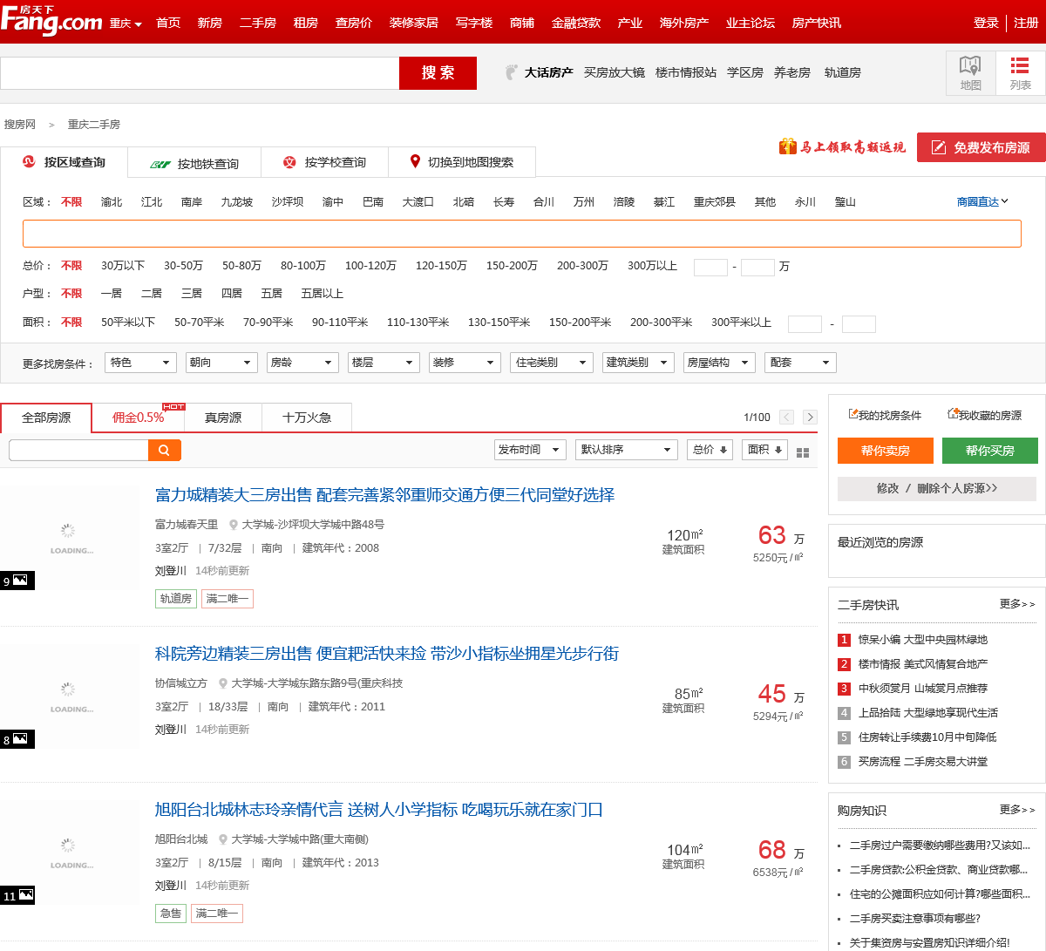
Task: Click the footprint icon beside 大话房产
Action: [512, 72]
